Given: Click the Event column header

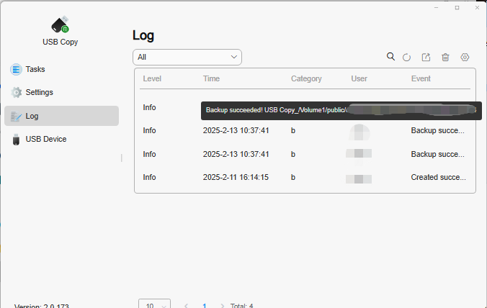Looking at the screenshot, I should tap(421, 78).
